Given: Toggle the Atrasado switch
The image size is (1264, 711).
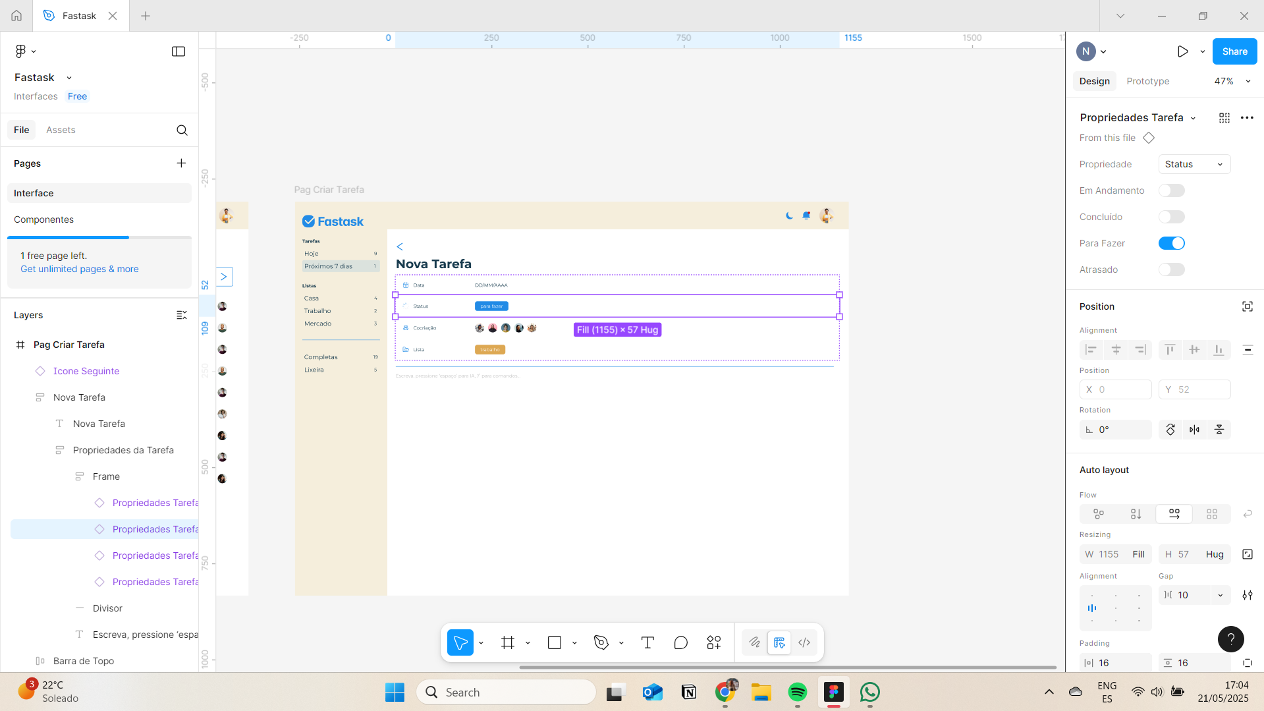Looking at the screenshot, I should (1172, 270).
